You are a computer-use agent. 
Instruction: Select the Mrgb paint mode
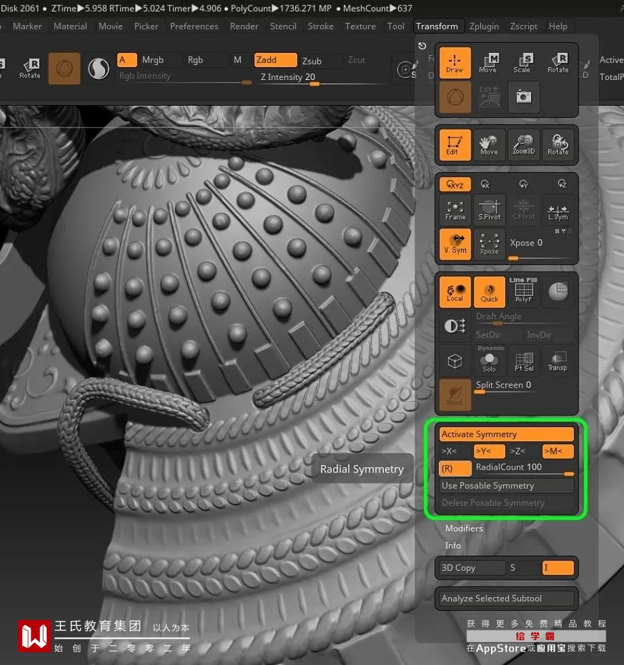[161, 60]
